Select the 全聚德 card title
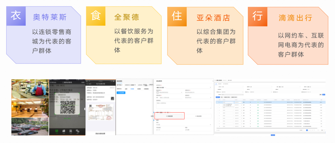Viewport: 335px width, 143px height. 127,17
